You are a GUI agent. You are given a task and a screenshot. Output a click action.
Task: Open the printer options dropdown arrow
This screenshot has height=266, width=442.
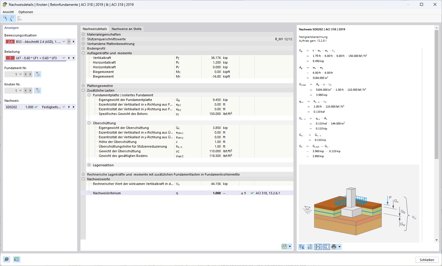339,247
